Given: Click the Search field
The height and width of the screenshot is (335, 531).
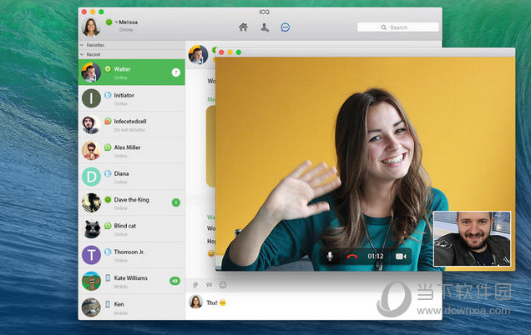Looking at the screenshot, I should tap(398, 27).
